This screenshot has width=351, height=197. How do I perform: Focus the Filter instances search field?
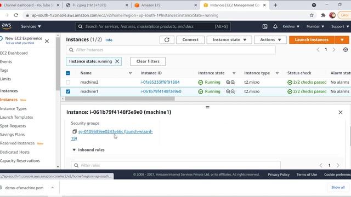(x=171, y=50)
